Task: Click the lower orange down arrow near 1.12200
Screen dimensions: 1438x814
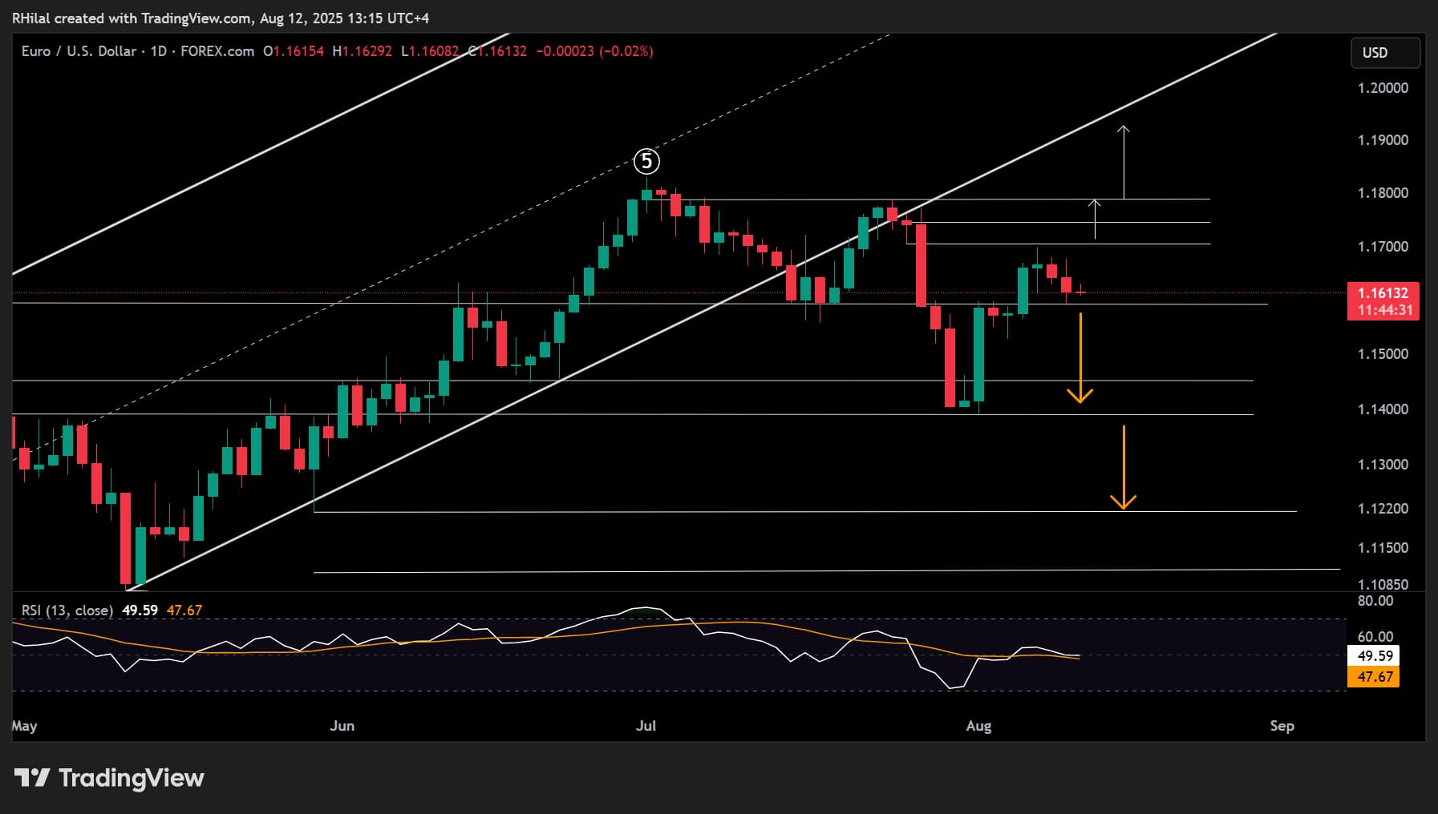Action: coord(1123,468)
